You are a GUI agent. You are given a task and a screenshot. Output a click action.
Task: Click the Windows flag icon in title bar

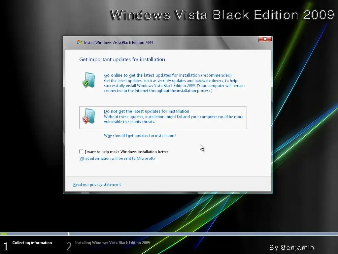79,42
